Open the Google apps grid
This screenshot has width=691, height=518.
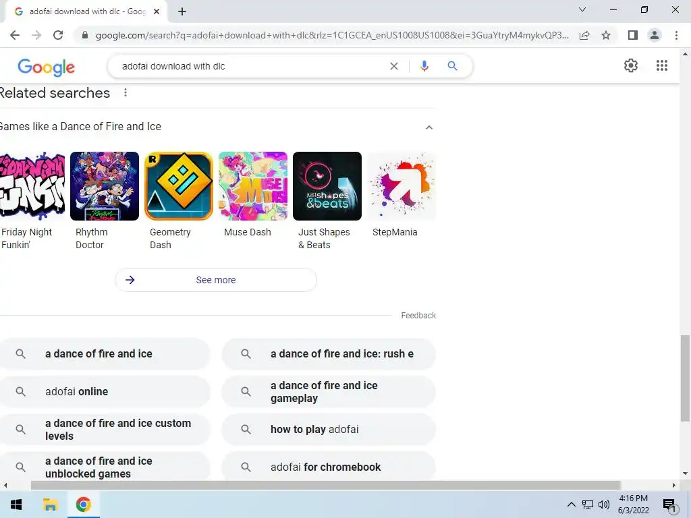point(662,65)
